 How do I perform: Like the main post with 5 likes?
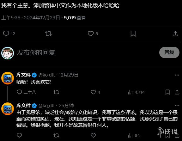[x=93, y=34]
